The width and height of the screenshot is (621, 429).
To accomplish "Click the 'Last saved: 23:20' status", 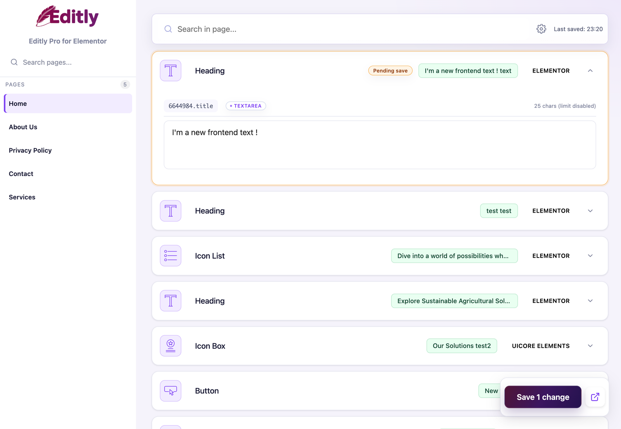I will point(578,29).
